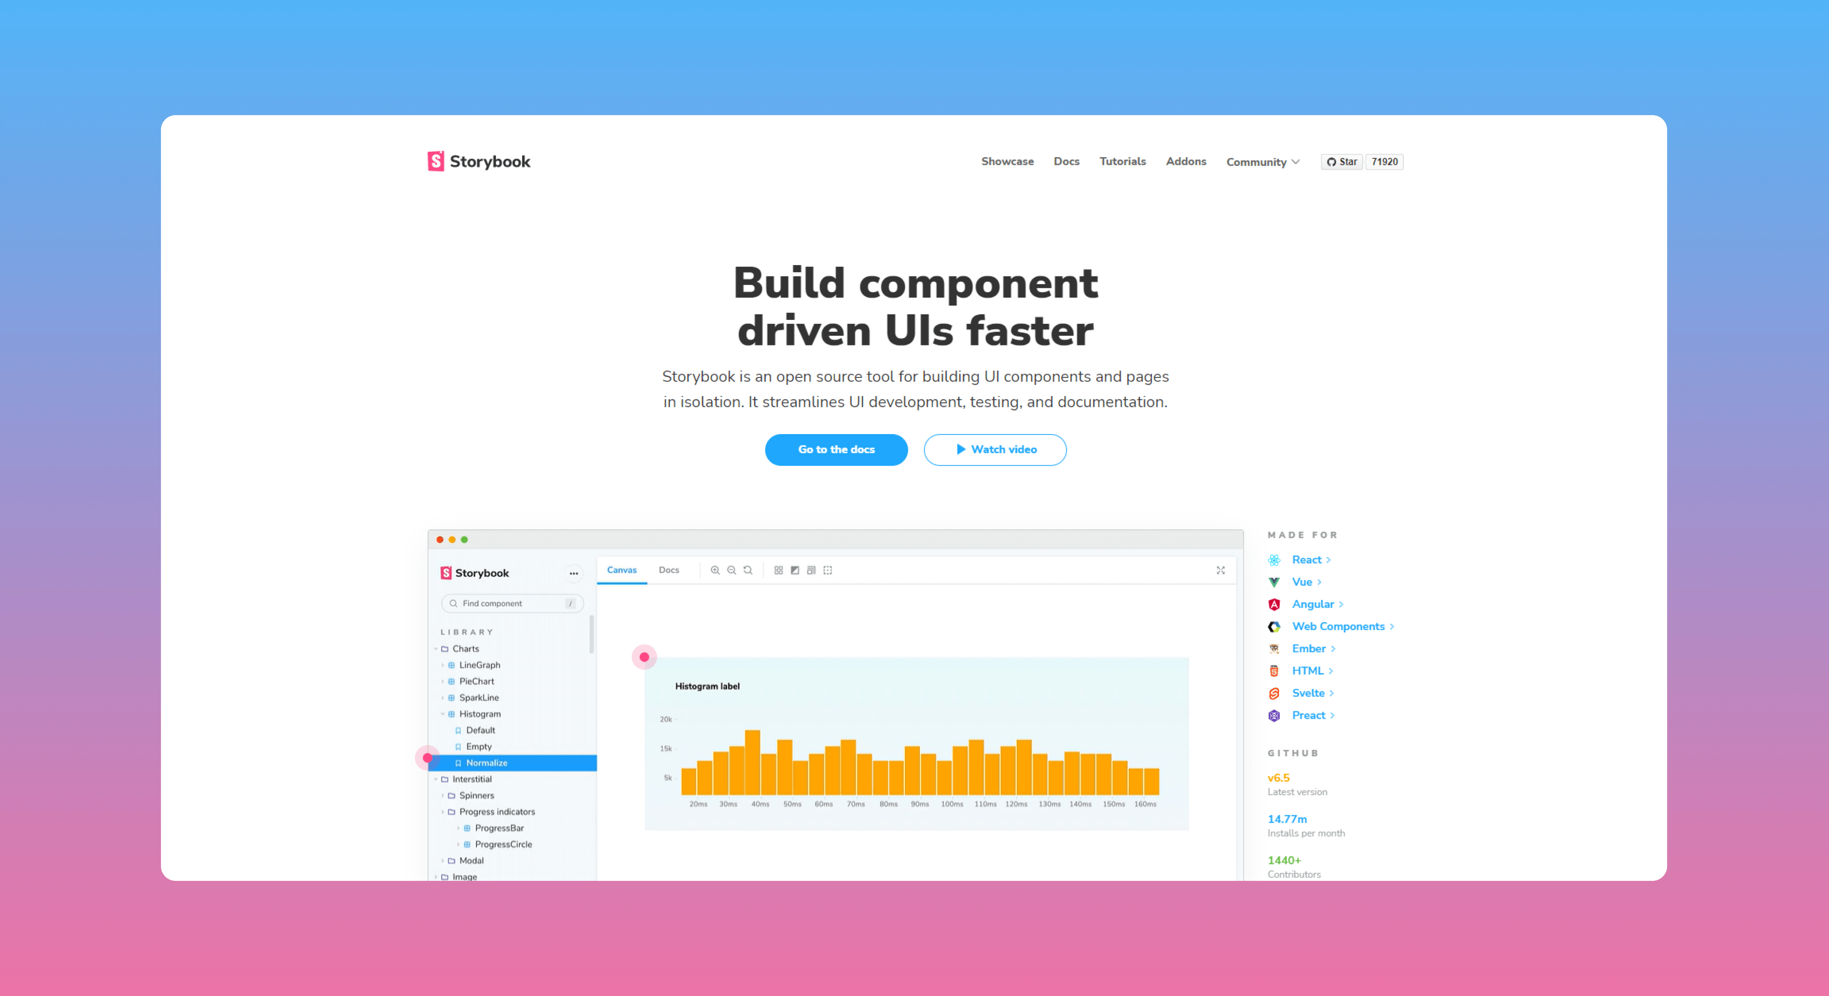Viewport: 1829px width, 996px height.
Task: Click the Showcase menu item
Action: point(1005,161)
